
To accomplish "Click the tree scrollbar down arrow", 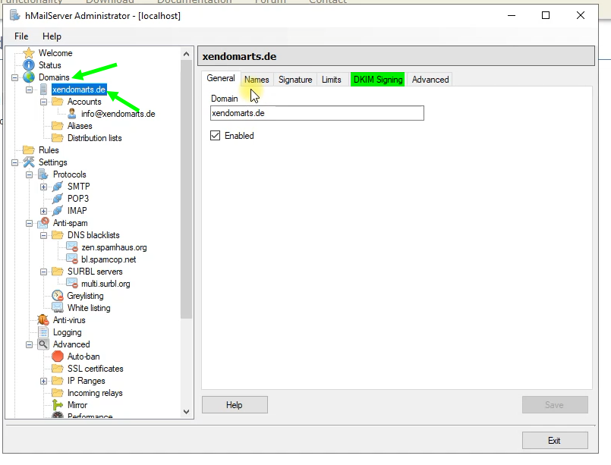I will coord(186,412).
